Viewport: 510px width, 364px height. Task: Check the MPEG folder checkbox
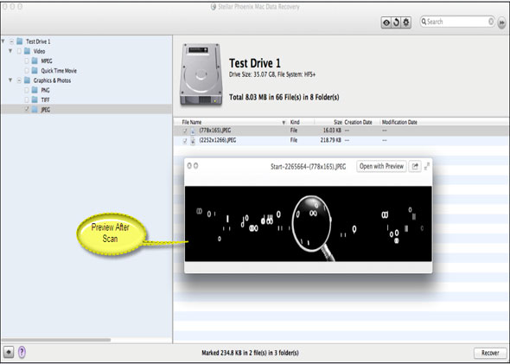coord(27,61)
